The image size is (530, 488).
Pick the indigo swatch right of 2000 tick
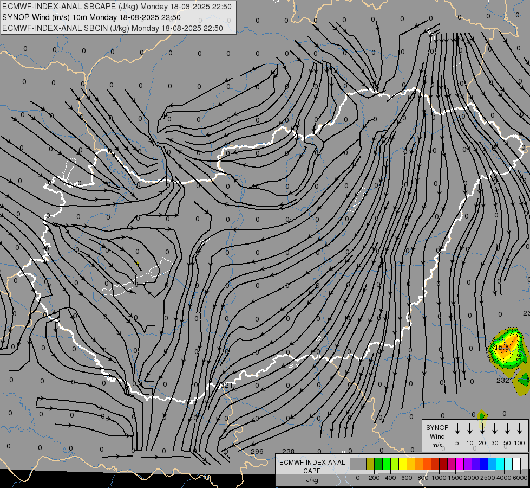click(x=476, y=464)
